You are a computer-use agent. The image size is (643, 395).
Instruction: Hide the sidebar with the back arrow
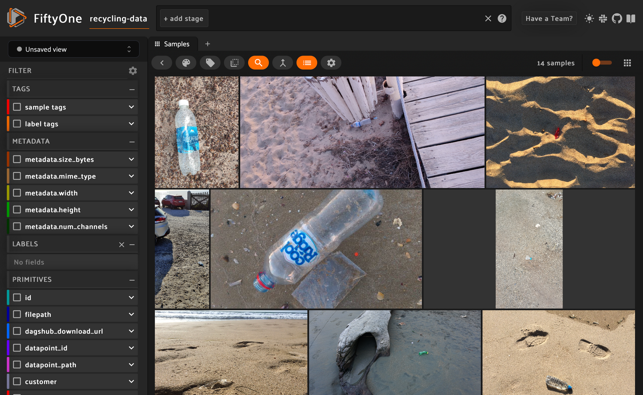[x=162, y=63]
